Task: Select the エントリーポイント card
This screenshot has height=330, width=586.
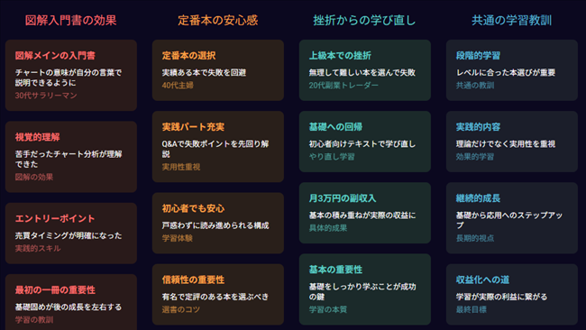Action: pos(71,234)
